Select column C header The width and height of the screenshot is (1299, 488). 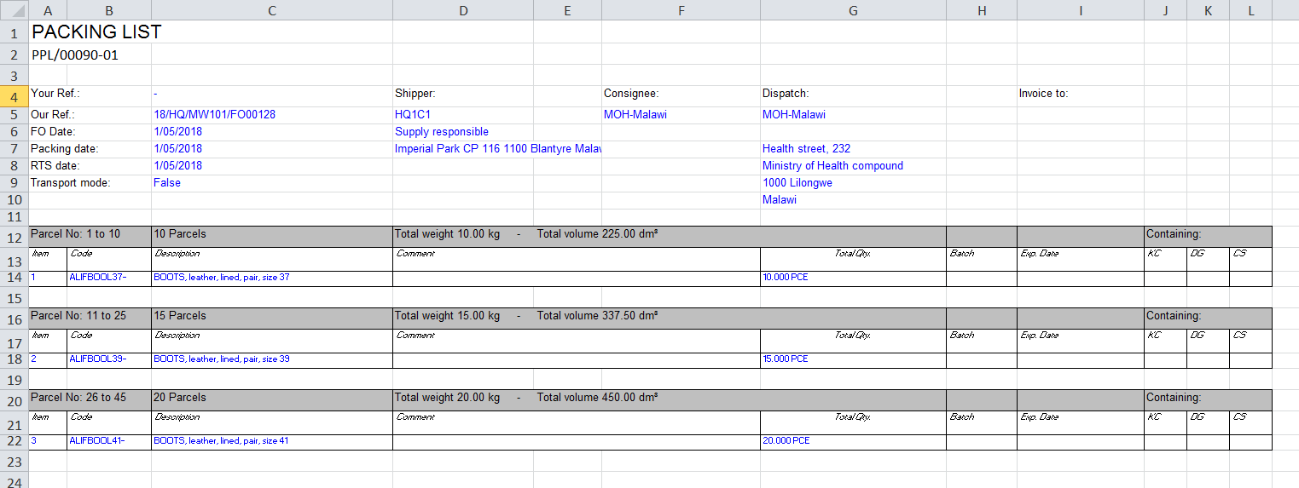click(x=271, y=9)
